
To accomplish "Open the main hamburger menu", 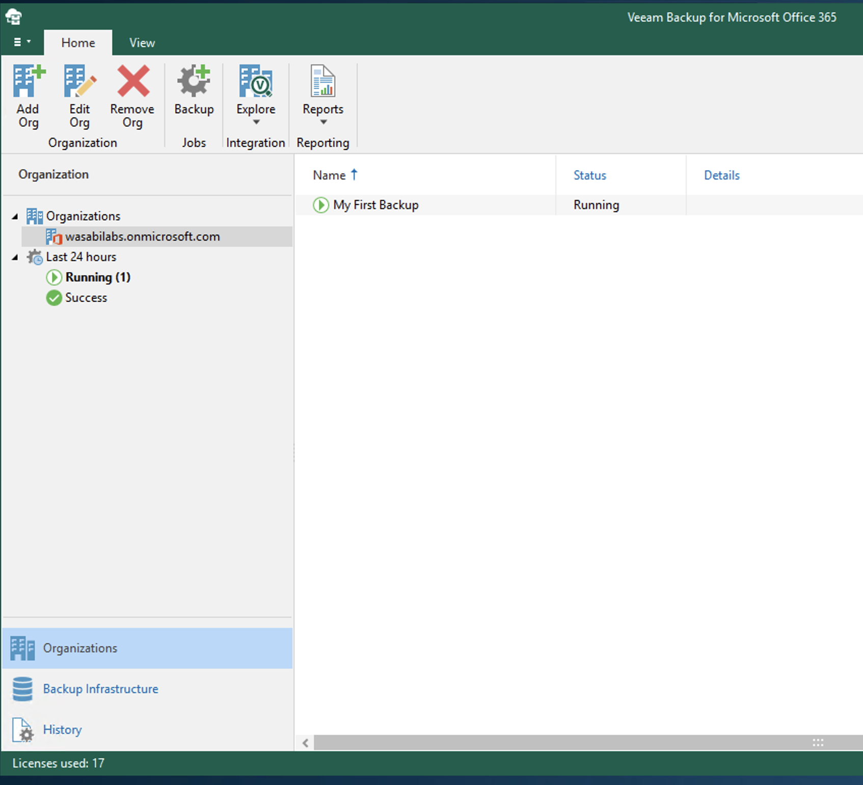I will 21,42.
